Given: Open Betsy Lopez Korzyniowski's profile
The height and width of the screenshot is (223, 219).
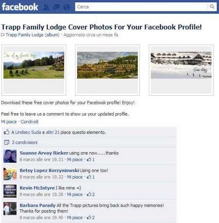Looking at the screenshot, I should point(49,170).
